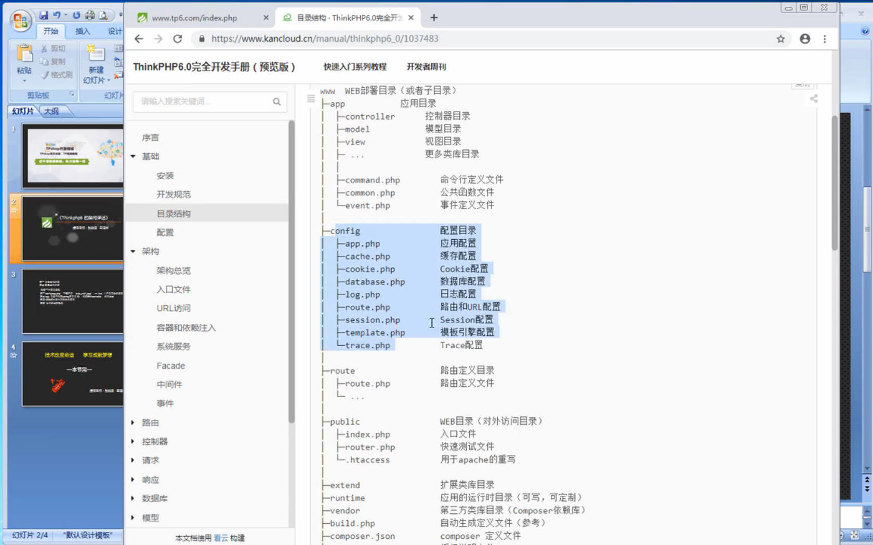873x545 pixels.
Task: Open the 中间件 chapter
Action: click(169, 385)
